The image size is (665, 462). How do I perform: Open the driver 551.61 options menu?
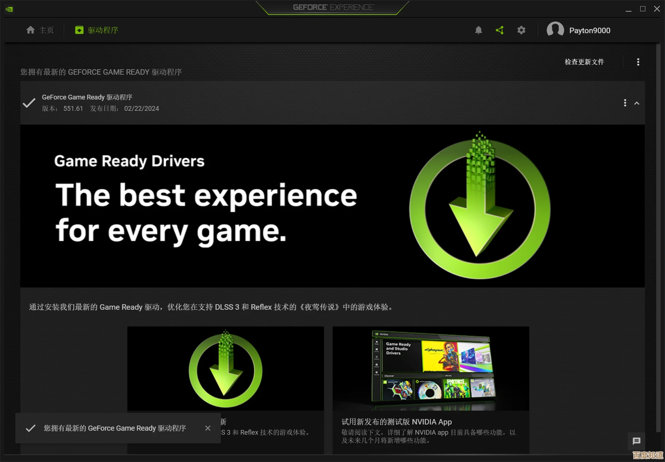pos(625,103)
